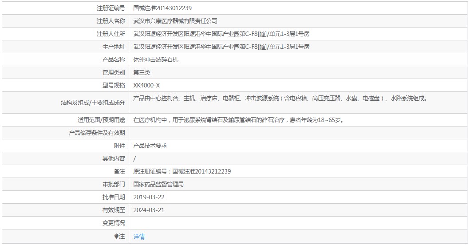Click approving department 国家药品监督管理局

click(158, 185)
